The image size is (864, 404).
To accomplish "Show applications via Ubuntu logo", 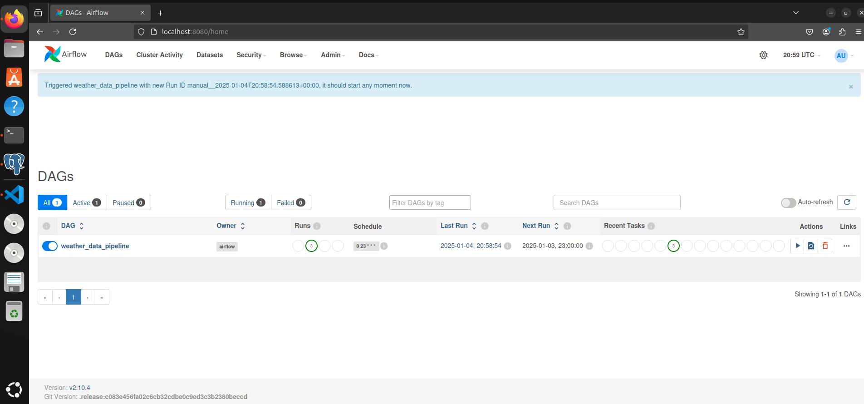I will point(14,389).
